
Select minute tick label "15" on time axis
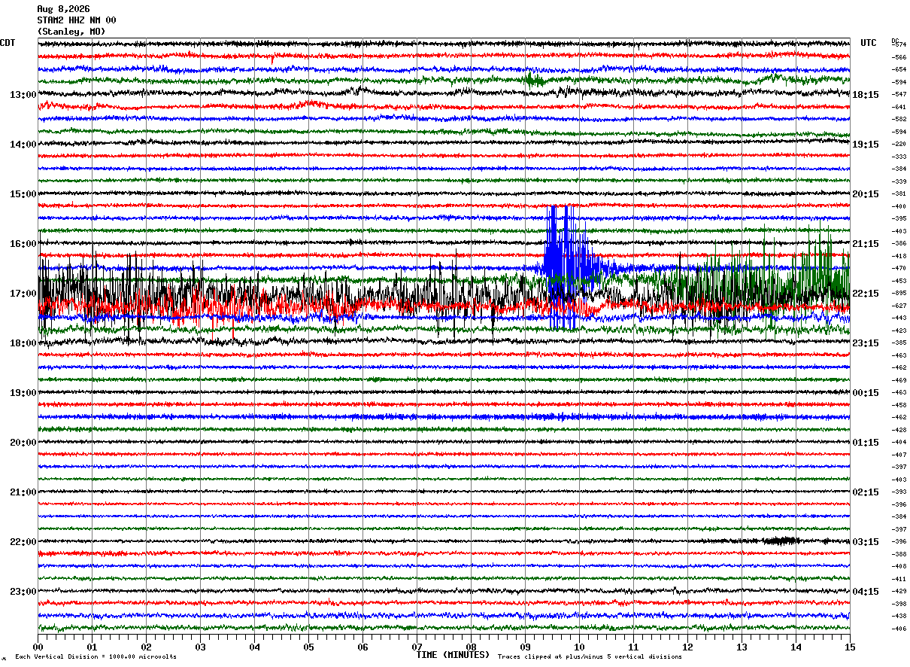click(x=850, y=647)
